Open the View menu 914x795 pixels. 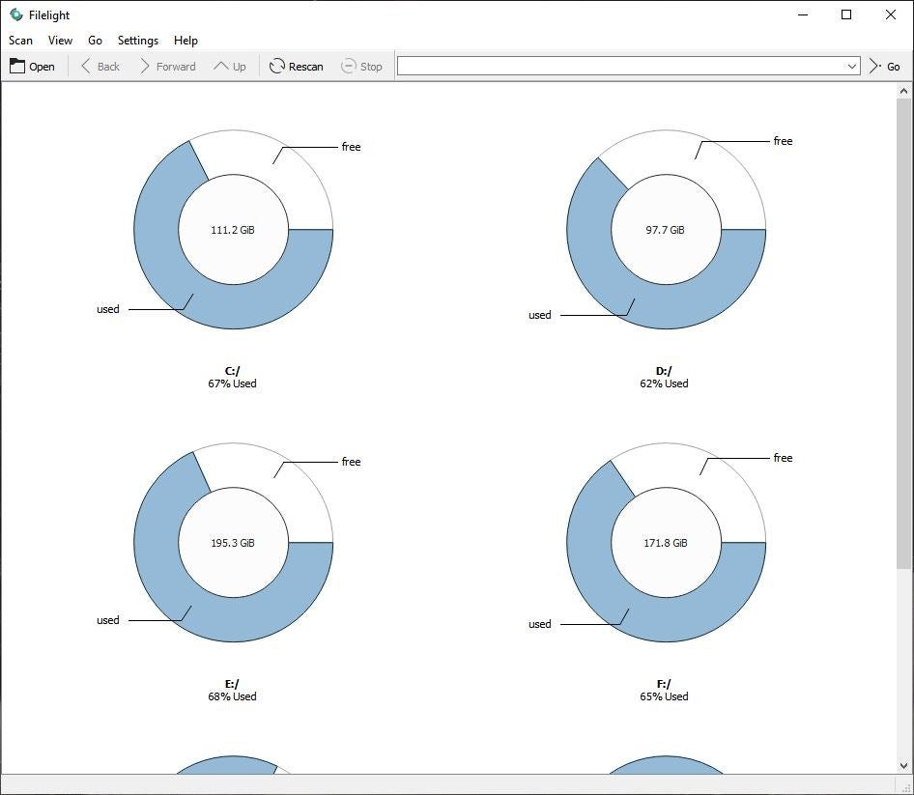coord(60,41)
